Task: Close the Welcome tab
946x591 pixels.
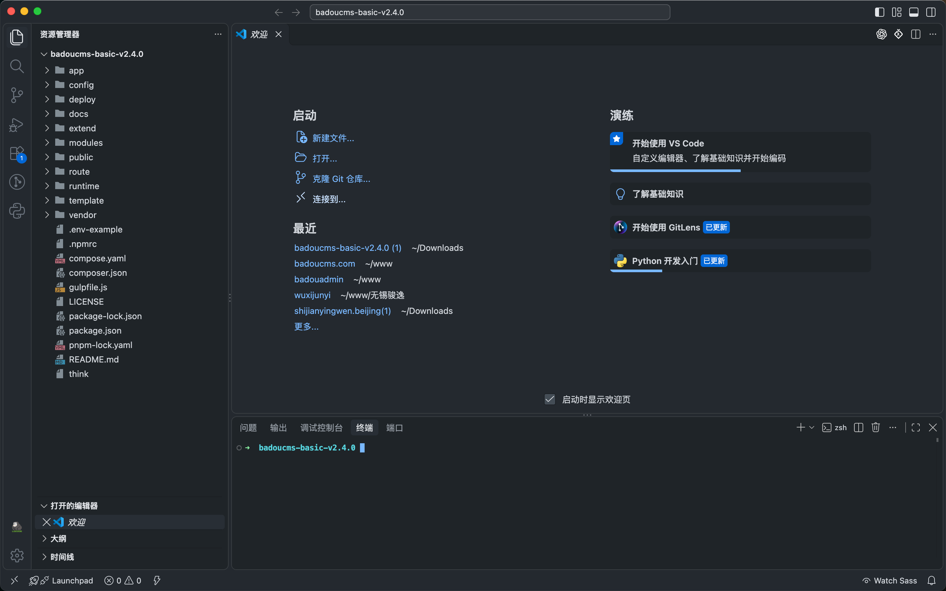Action: tap(278, 34)
